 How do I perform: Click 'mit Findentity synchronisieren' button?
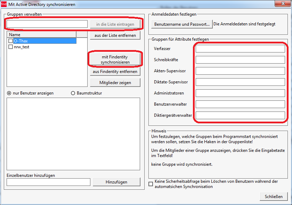click(x=115, y=59)
